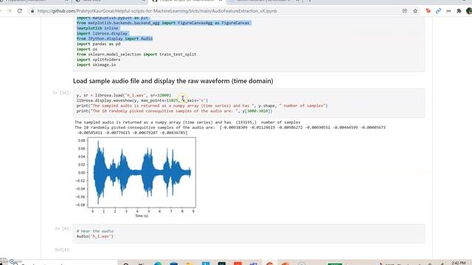Click the output line listing 10 random samples
The height and width of the screenshot is (265, 472).
click(x=230, y=127)
